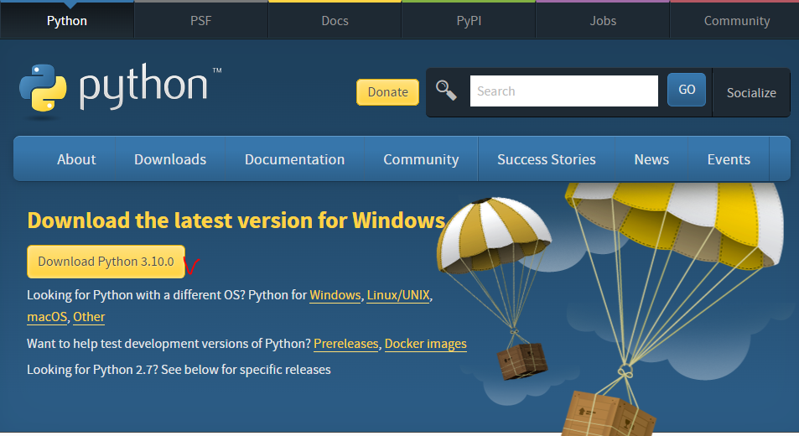Open the Downloads navigation menu
799x436 pixels.
pos(170,159)
